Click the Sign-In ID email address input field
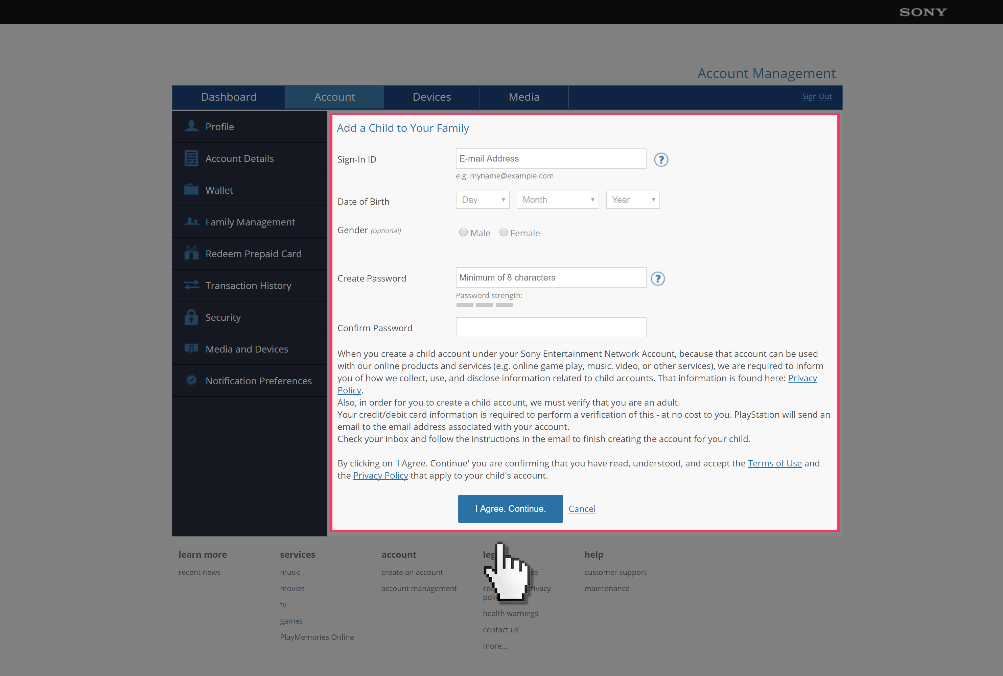The width and height of the screenshot is (1003, 676). point(550,158)
